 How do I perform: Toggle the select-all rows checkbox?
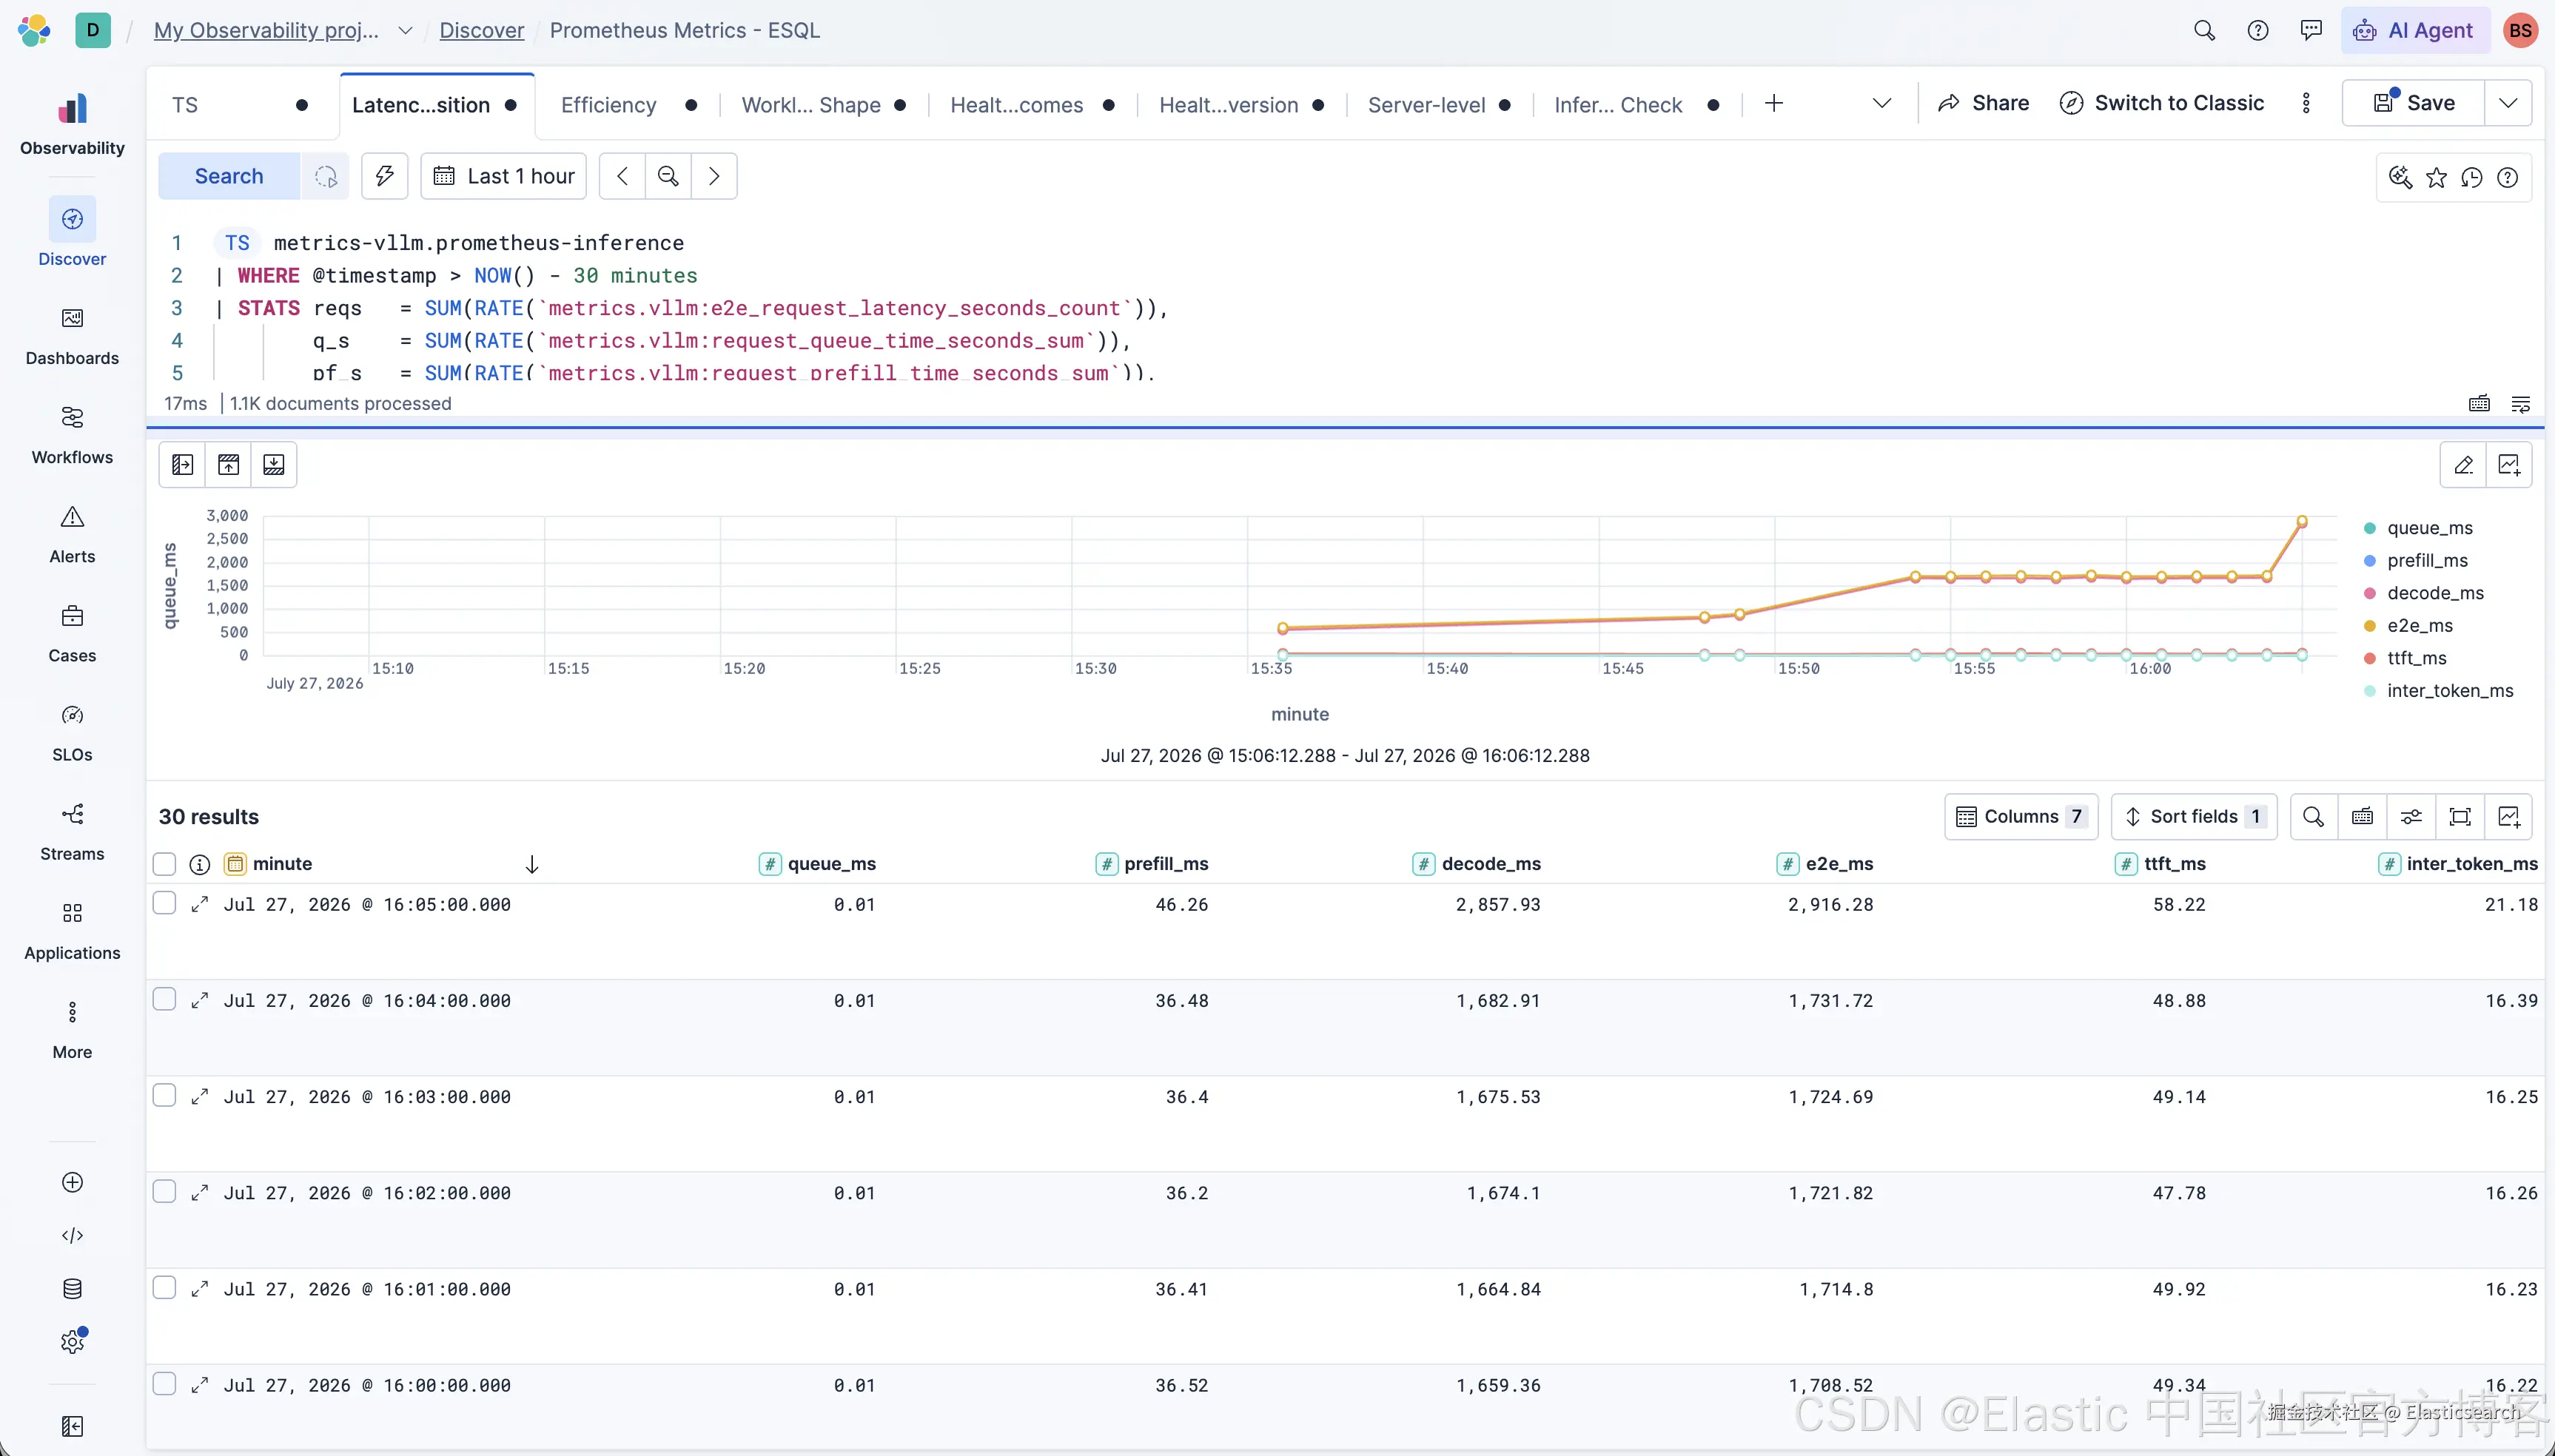point(164,864)
